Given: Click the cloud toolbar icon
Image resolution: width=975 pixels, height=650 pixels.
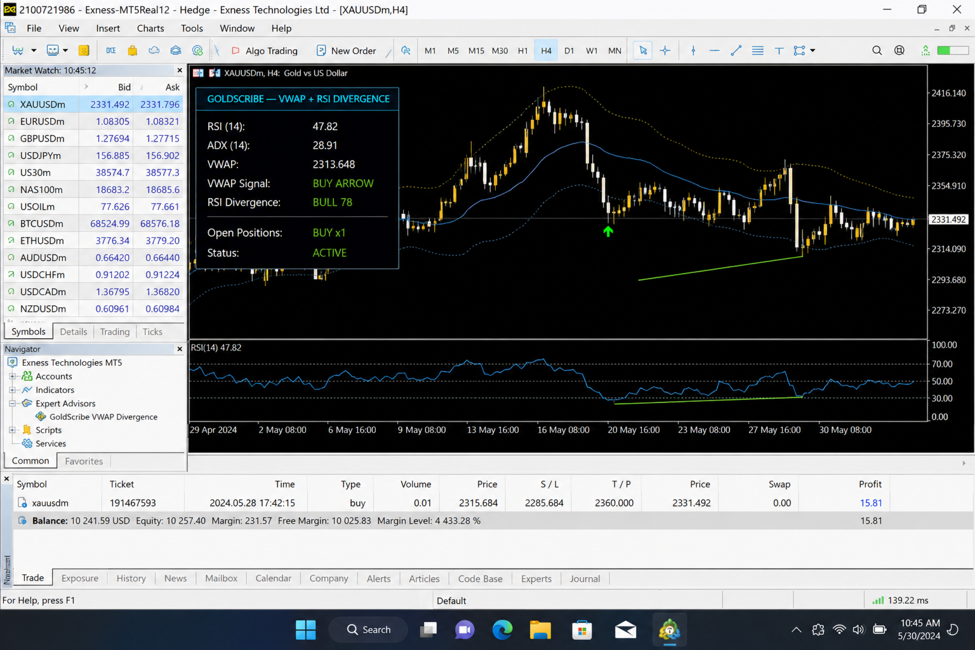Looking at the screenshot, I should coord(154,51).
